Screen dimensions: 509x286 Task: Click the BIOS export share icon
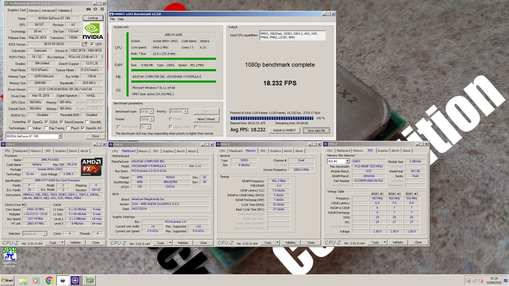[x=85, y=44]
